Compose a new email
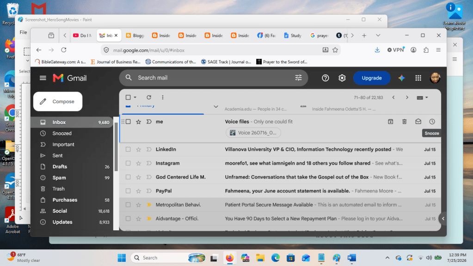Screen dimensions: 473x266 pos(58,101)
